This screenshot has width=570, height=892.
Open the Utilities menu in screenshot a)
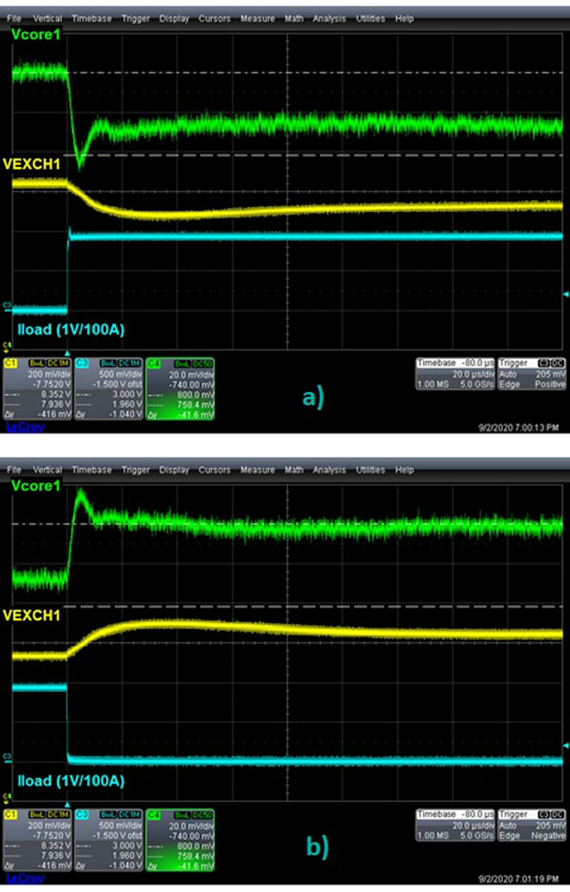click(x=370, y=19)
